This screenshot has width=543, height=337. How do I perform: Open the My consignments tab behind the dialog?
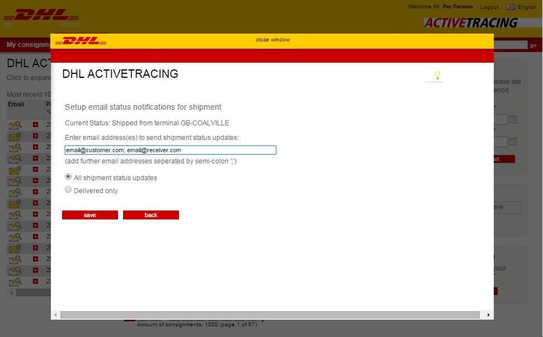pyautogui.click(x=29, y=45)
